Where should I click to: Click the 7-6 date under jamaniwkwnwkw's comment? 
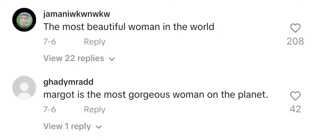point(49,42)
